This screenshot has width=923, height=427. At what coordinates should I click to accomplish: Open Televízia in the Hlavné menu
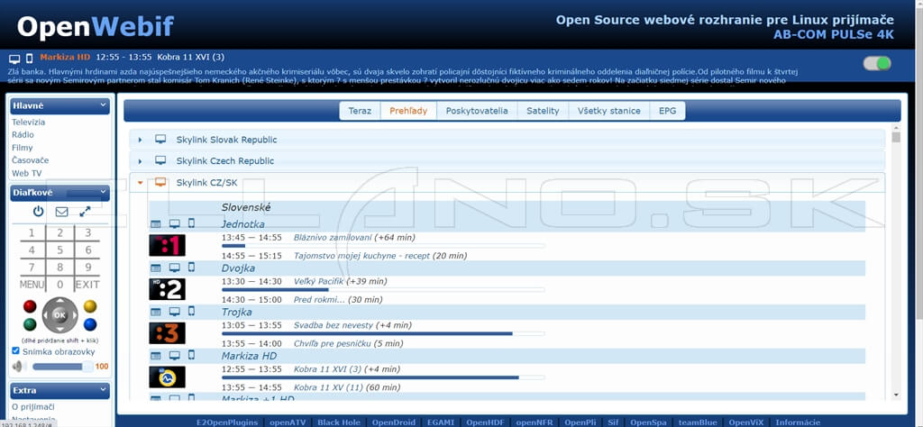(x=28, y=123)
